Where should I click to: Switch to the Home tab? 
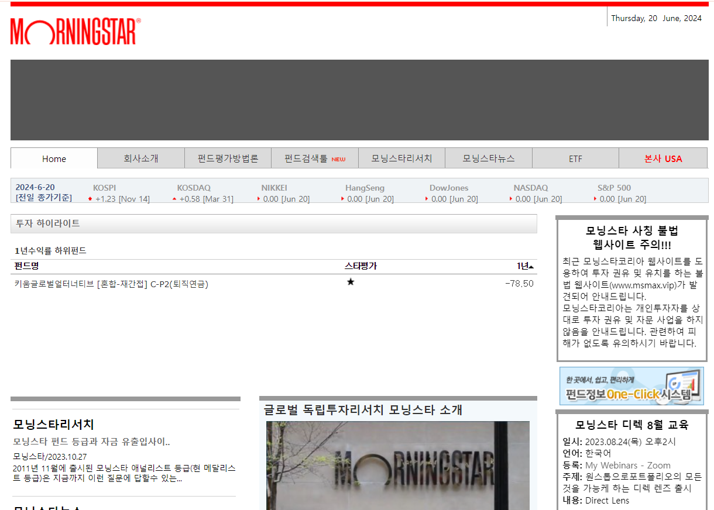54,158
